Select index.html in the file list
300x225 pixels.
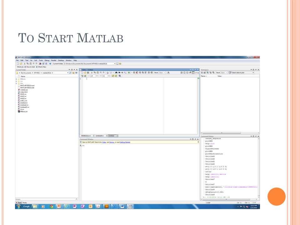pos(24,92)
